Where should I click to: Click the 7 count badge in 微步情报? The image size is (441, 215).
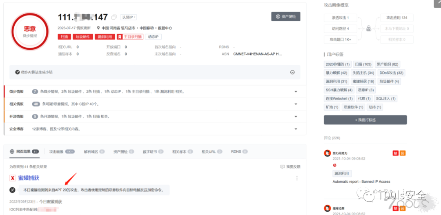(x=35, y=92)
